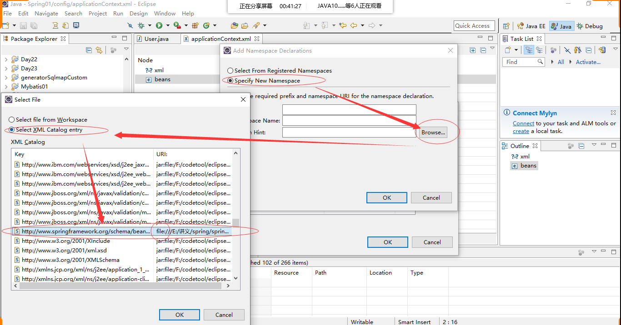Viewport: 621px width, 325px height.
Task: Click Cancel in Select File dialog
Action: [224, 315]
